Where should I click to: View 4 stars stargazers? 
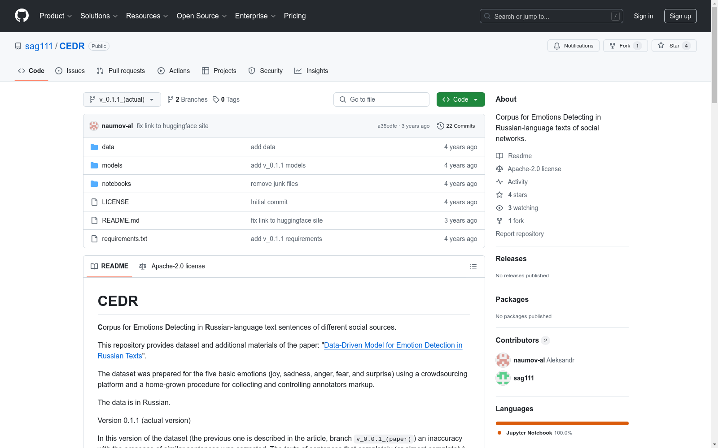click(512, 195)
